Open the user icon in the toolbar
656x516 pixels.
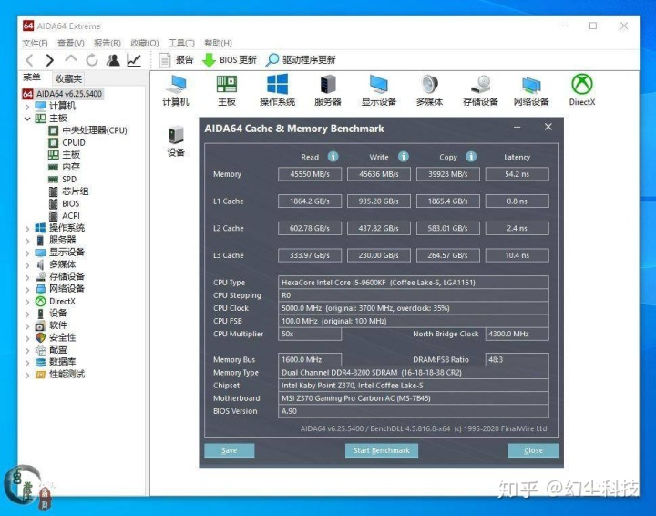(x=113, y=60)
